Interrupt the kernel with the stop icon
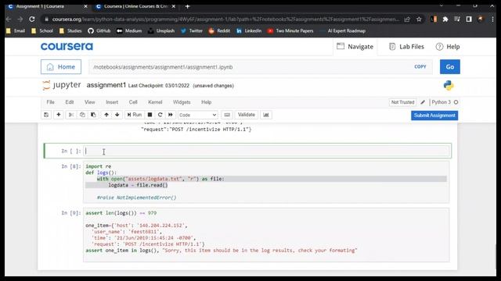This screenshot has height=281, width=501. (150, 115)
